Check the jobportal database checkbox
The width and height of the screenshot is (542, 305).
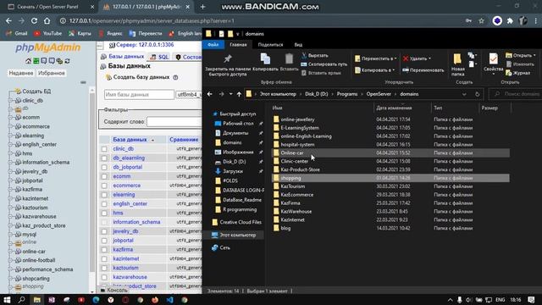point(104,241)
